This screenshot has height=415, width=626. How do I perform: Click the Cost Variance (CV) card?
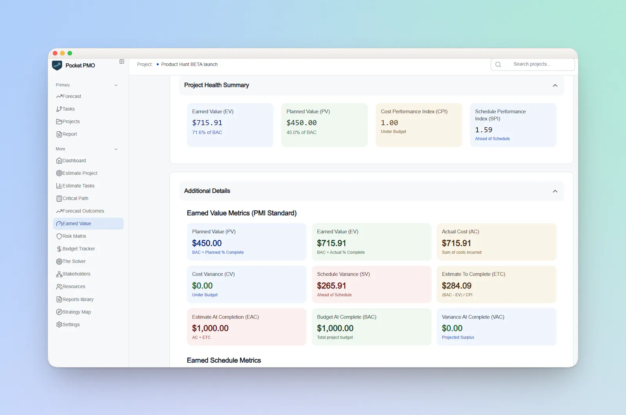click(x=246, y=284)
